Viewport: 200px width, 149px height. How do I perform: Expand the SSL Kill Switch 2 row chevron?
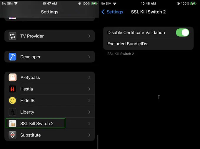pos(89,124)
